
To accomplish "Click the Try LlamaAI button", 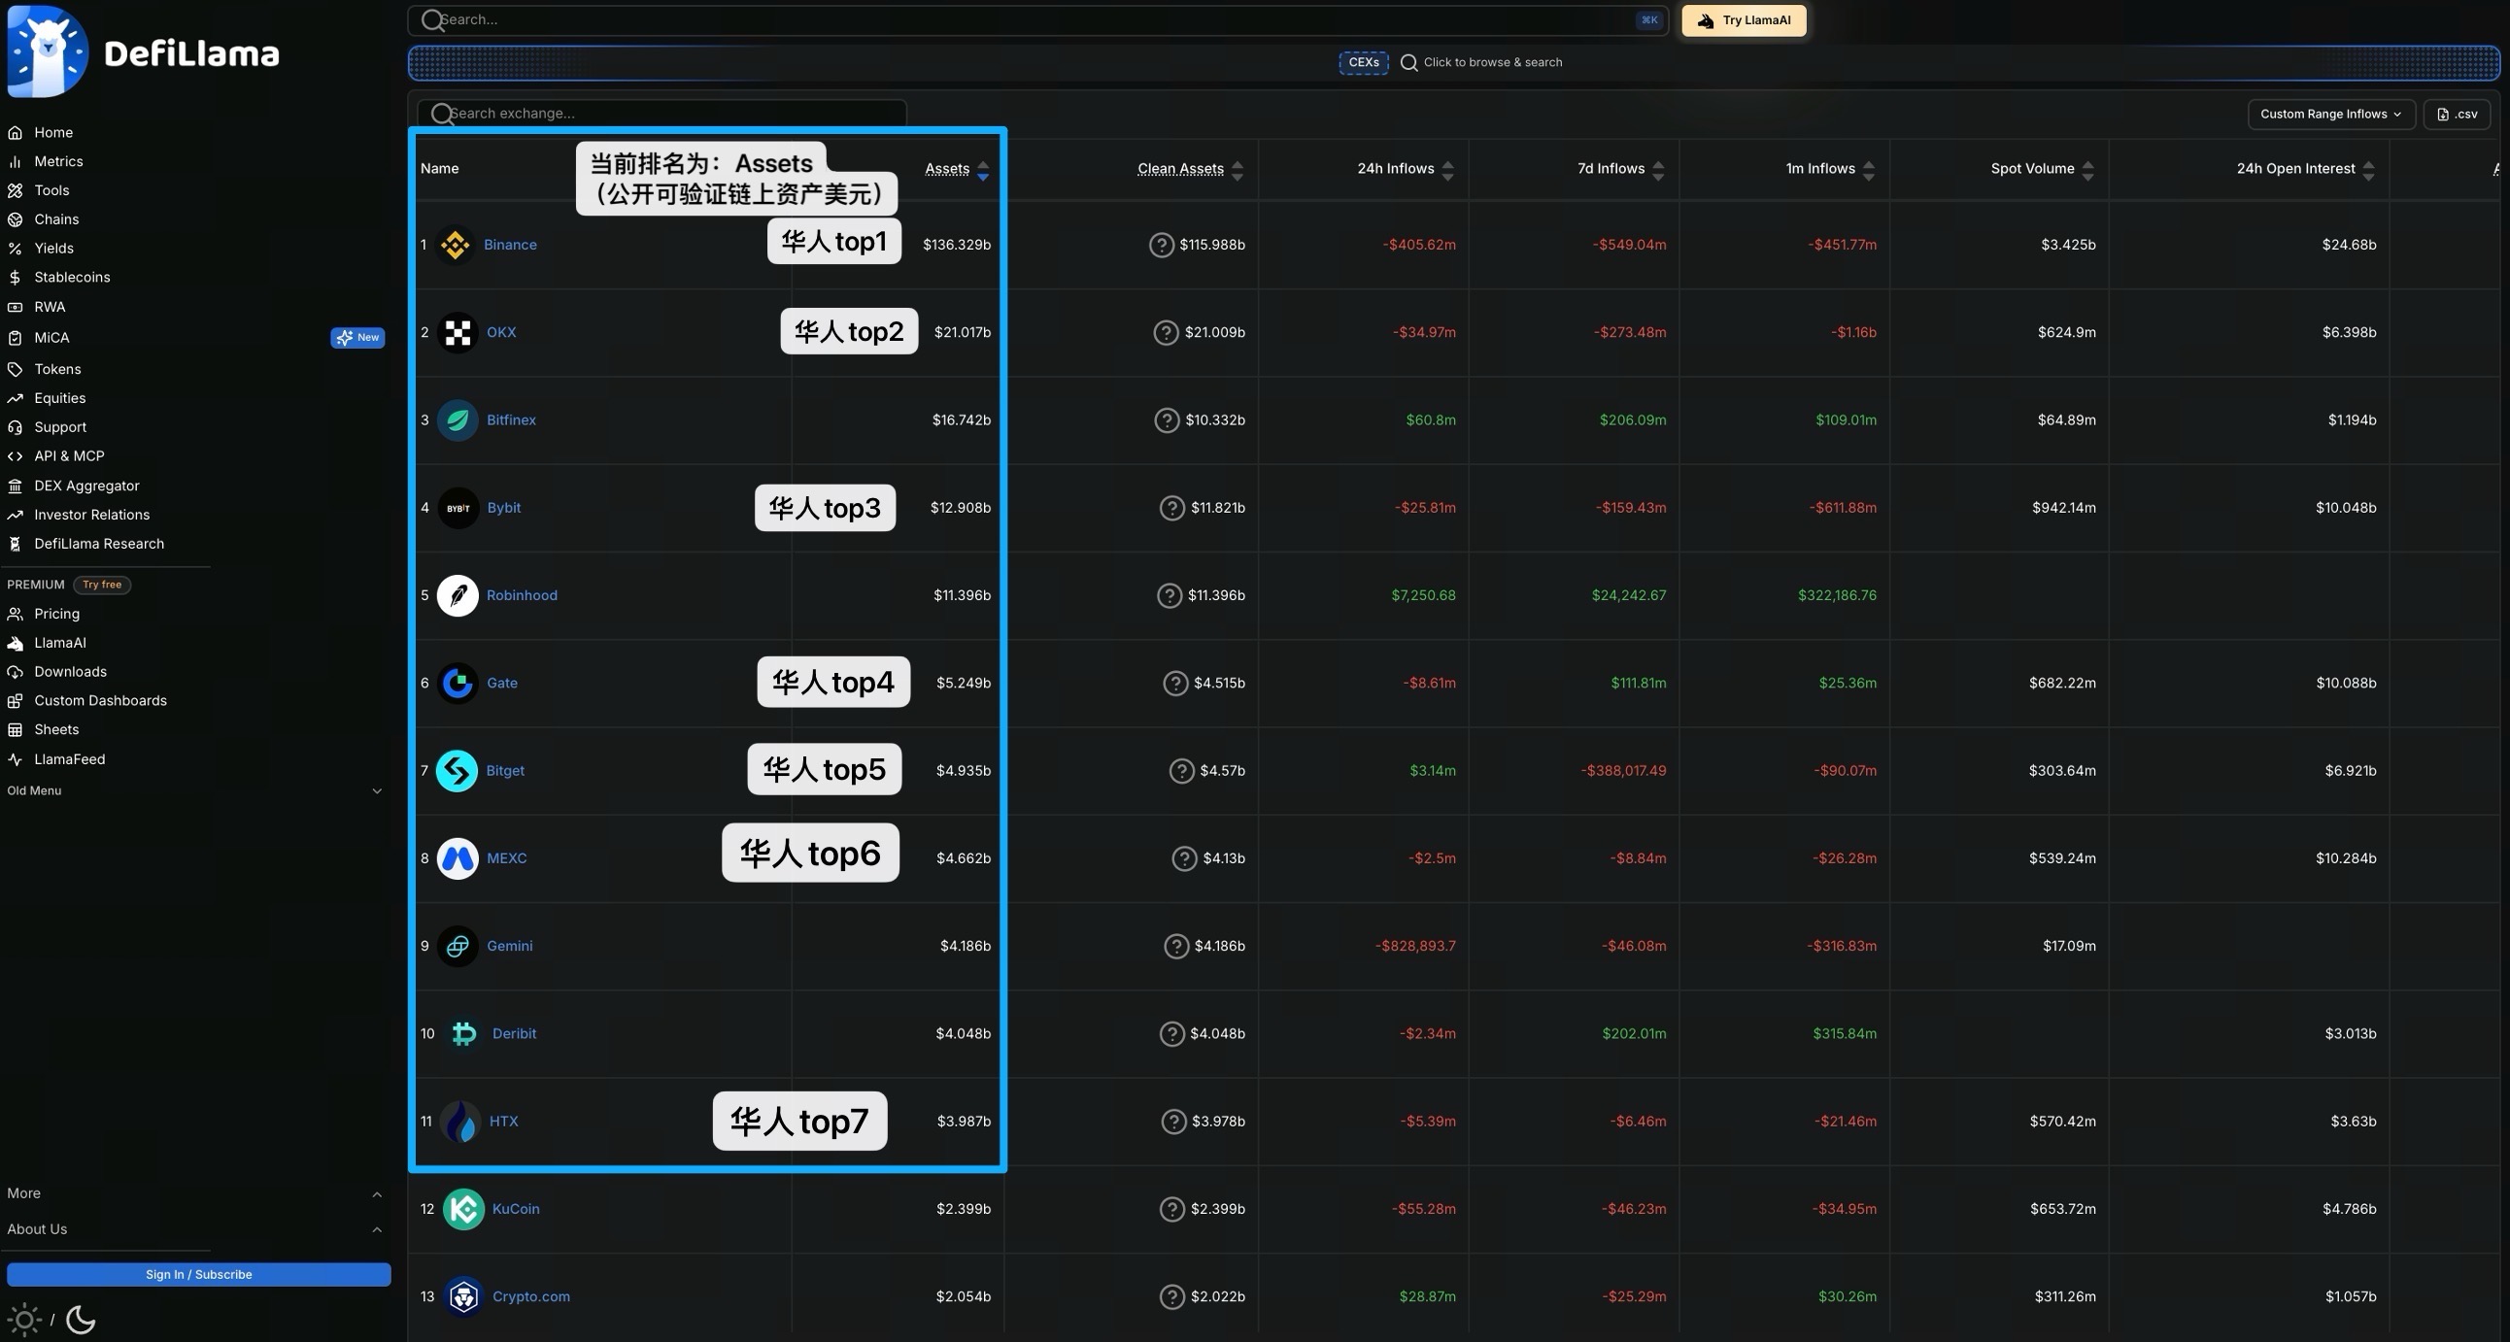I will point(1744,20).
